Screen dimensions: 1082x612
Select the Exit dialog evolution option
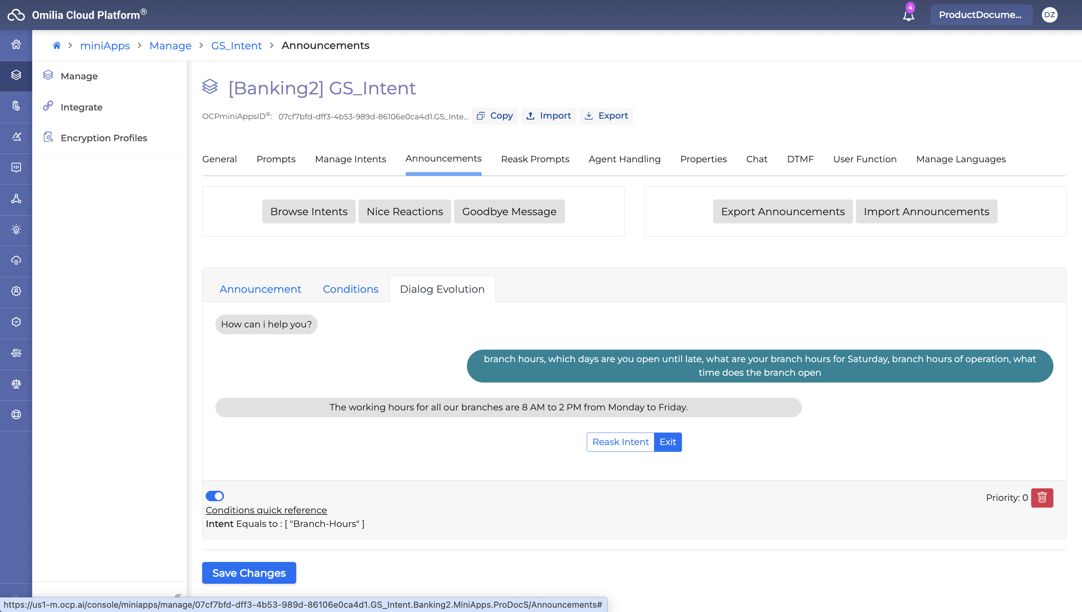668,442
